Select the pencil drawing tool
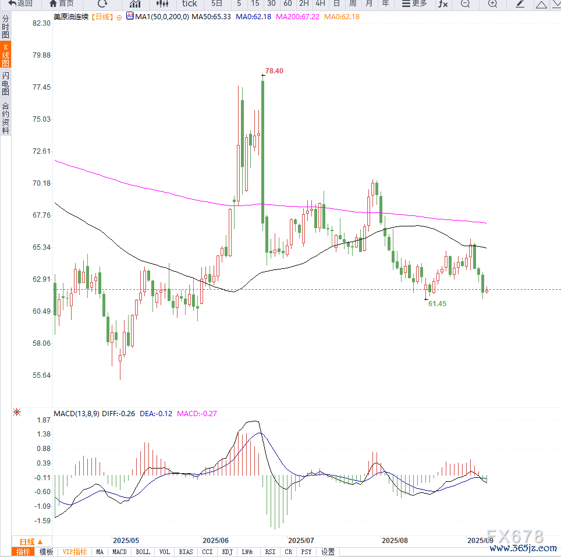 (x=520, y=3)
